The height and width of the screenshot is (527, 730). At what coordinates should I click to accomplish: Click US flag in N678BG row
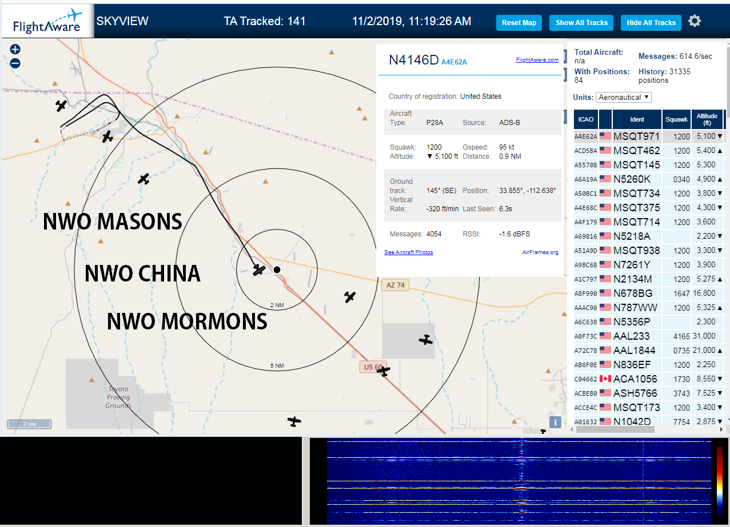pyautogui.click(x=605, y=293)
